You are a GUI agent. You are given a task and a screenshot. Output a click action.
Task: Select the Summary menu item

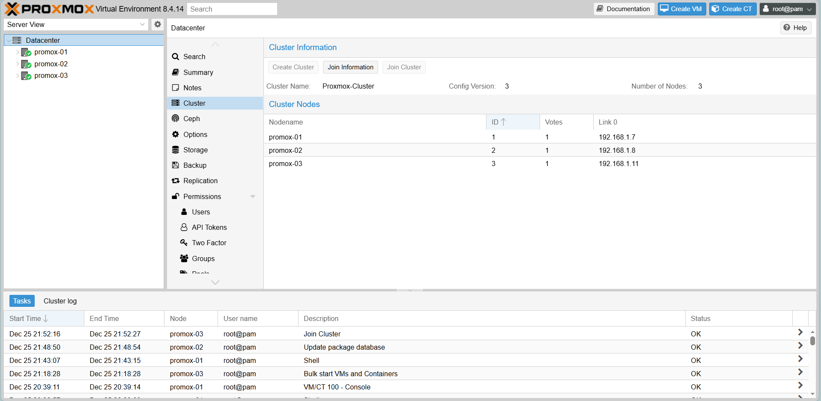tap(198, 72)
